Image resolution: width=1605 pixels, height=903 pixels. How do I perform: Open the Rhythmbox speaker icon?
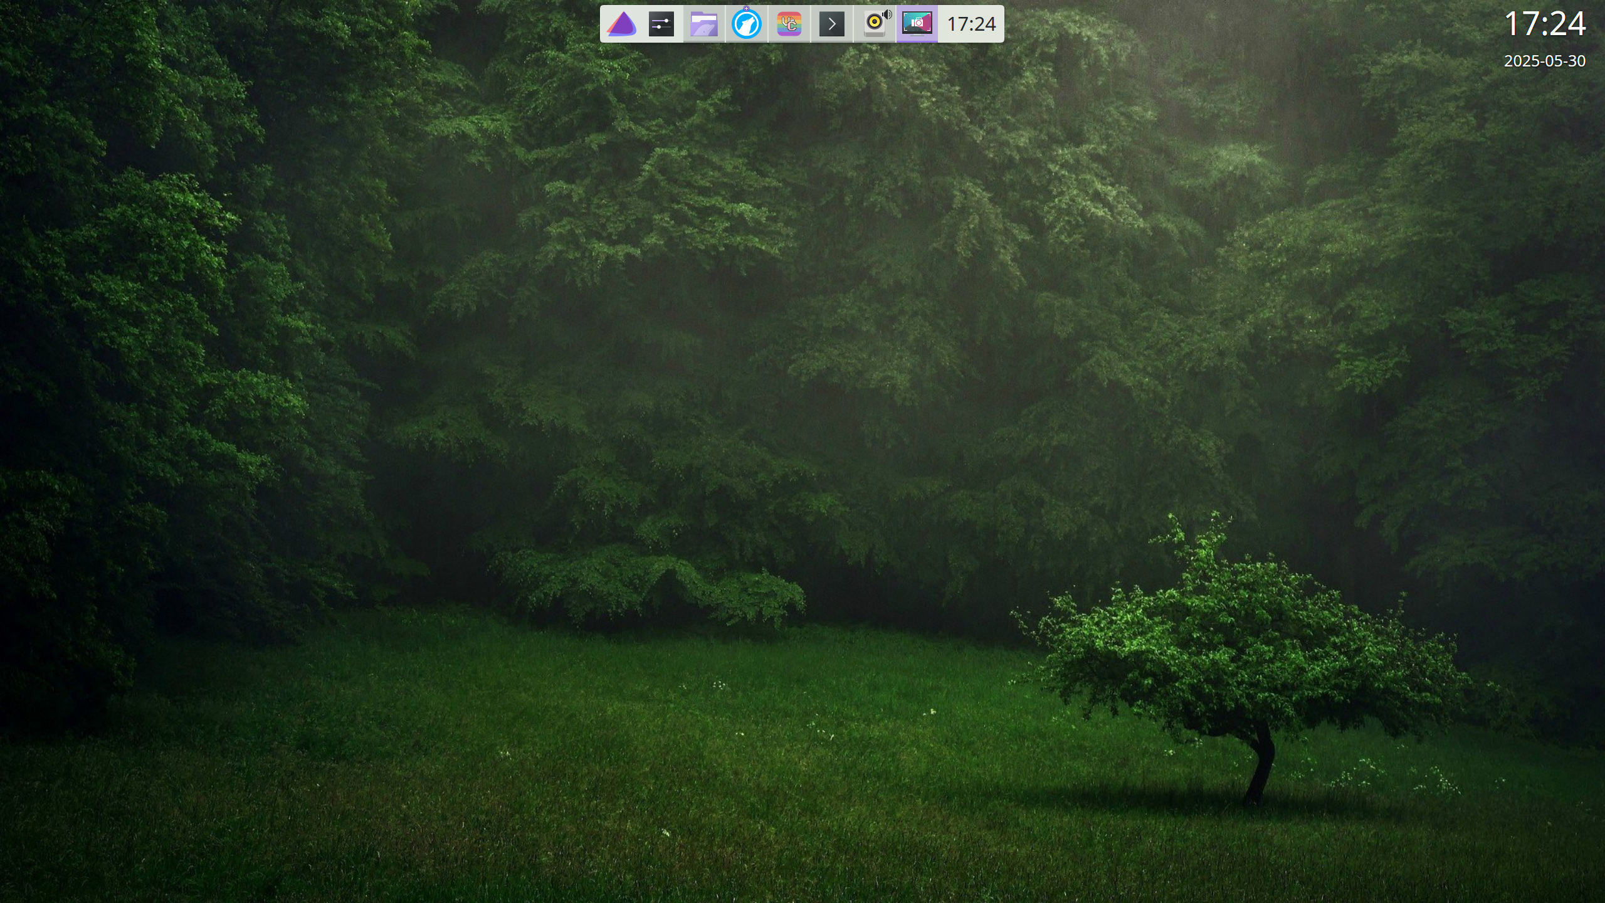click(876, 23)
